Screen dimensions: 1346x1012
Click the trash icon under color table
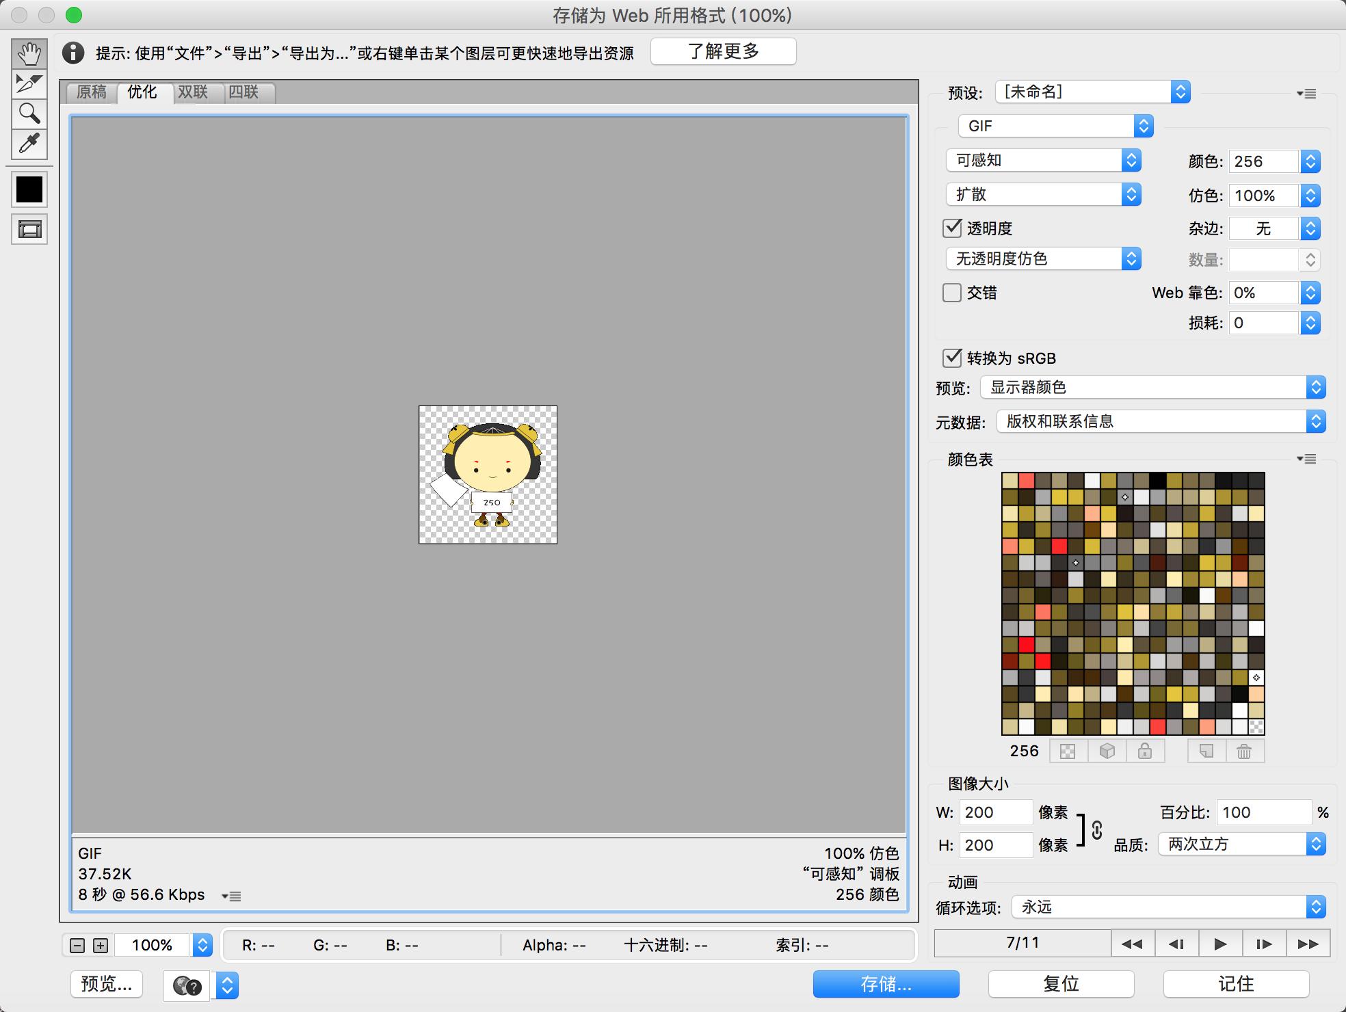point(1243,751)
